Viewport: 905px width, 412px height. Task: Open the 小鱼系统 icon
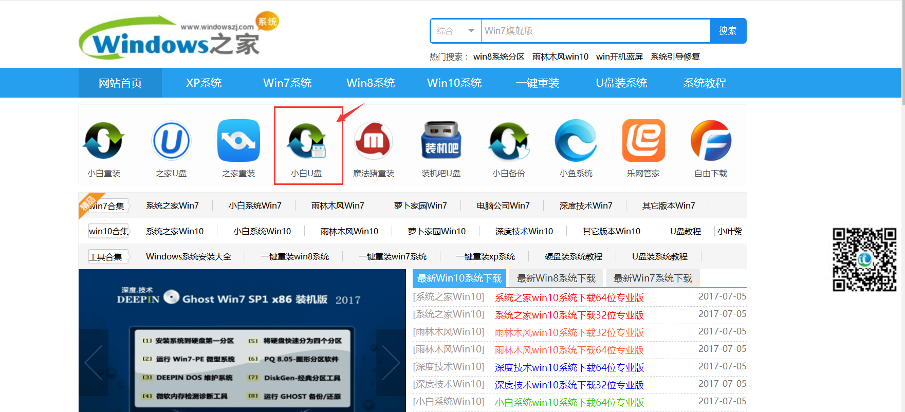point(576,141)
